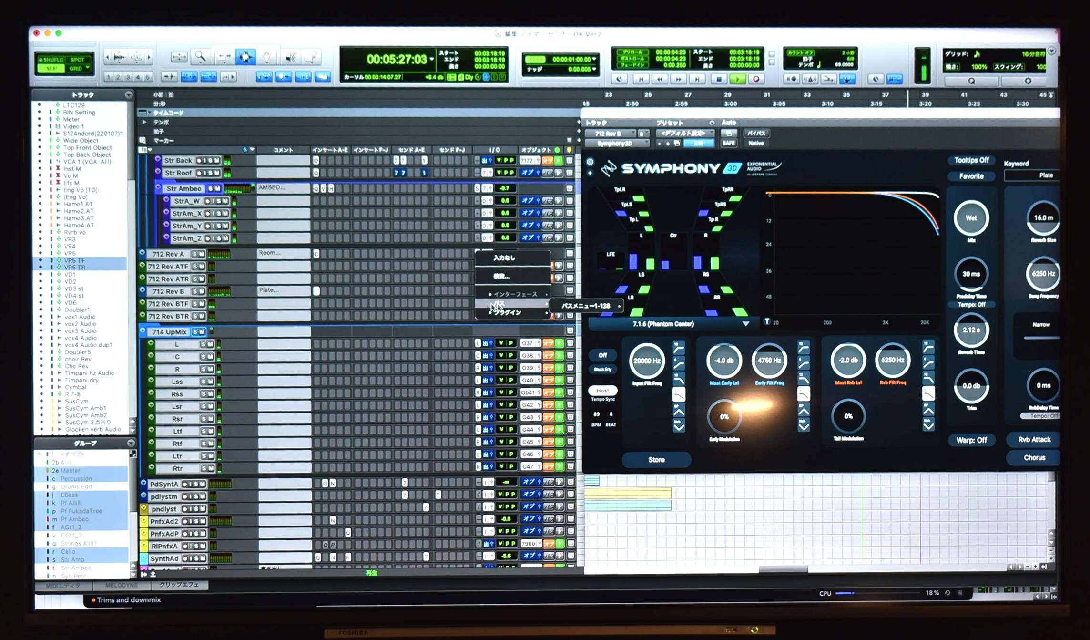The width and height of the screenshot is (1090, 640).
Task: Open plug-in track selector 712 Rev B
Action: 611,134
